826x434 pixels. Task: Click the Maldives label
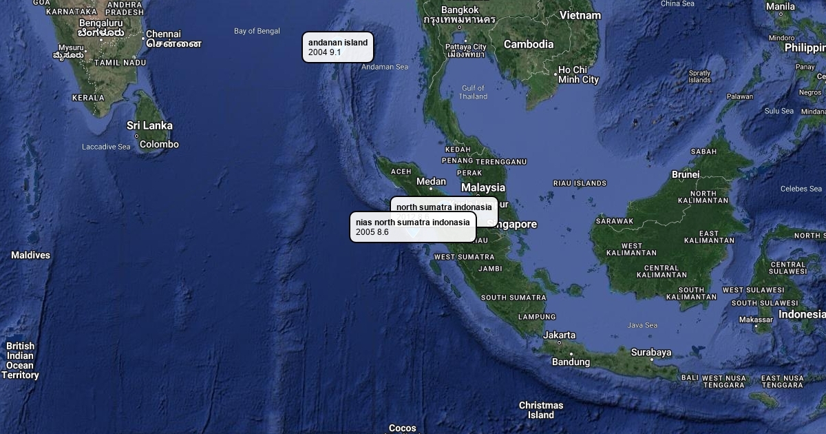(30, 255)
